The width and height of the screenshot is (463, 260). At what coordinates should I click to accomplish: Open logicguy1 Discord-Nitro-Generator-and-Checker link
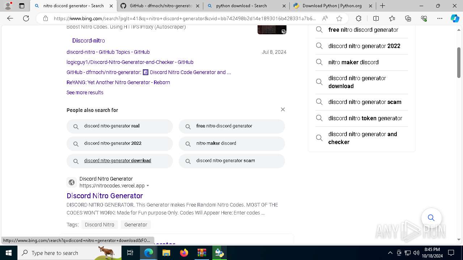[130, 62]
